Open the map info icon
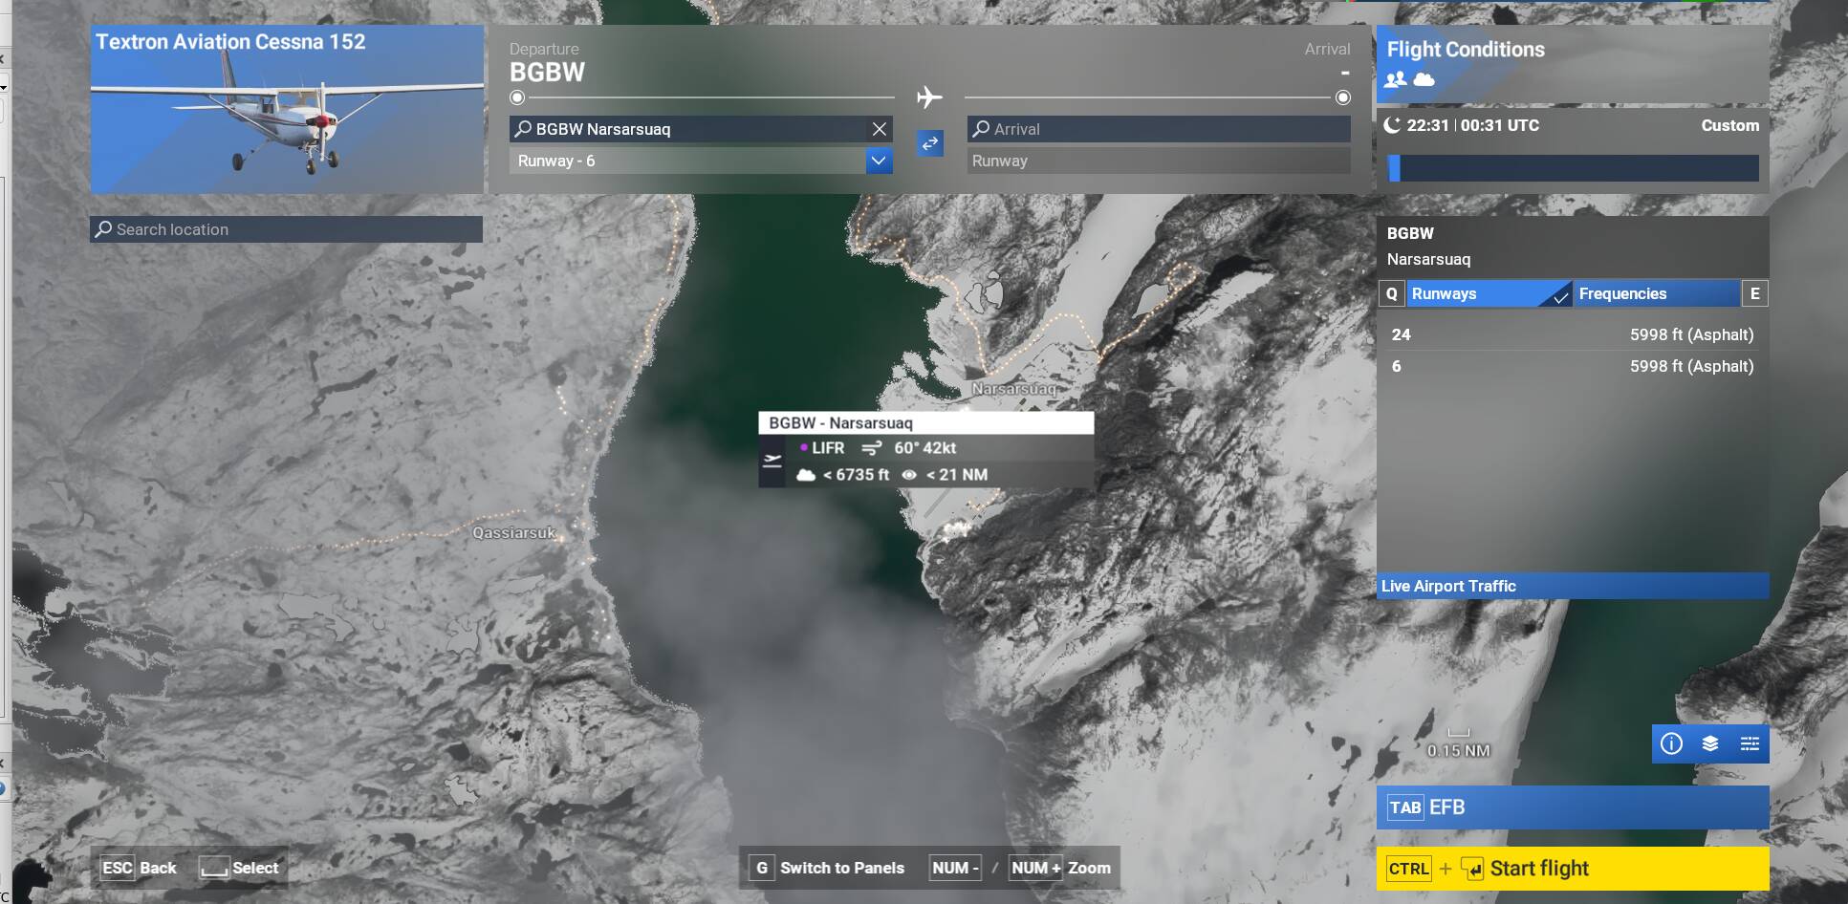Image resolution: width=1848 pixels, height=904 pixels. click(1671, 743)
